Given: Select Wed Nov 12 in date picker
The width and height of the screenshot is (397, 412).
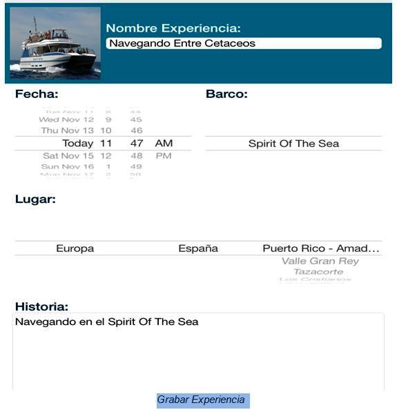Looking at the screenshot, I should pyautogui.click(x=66, y=119).
